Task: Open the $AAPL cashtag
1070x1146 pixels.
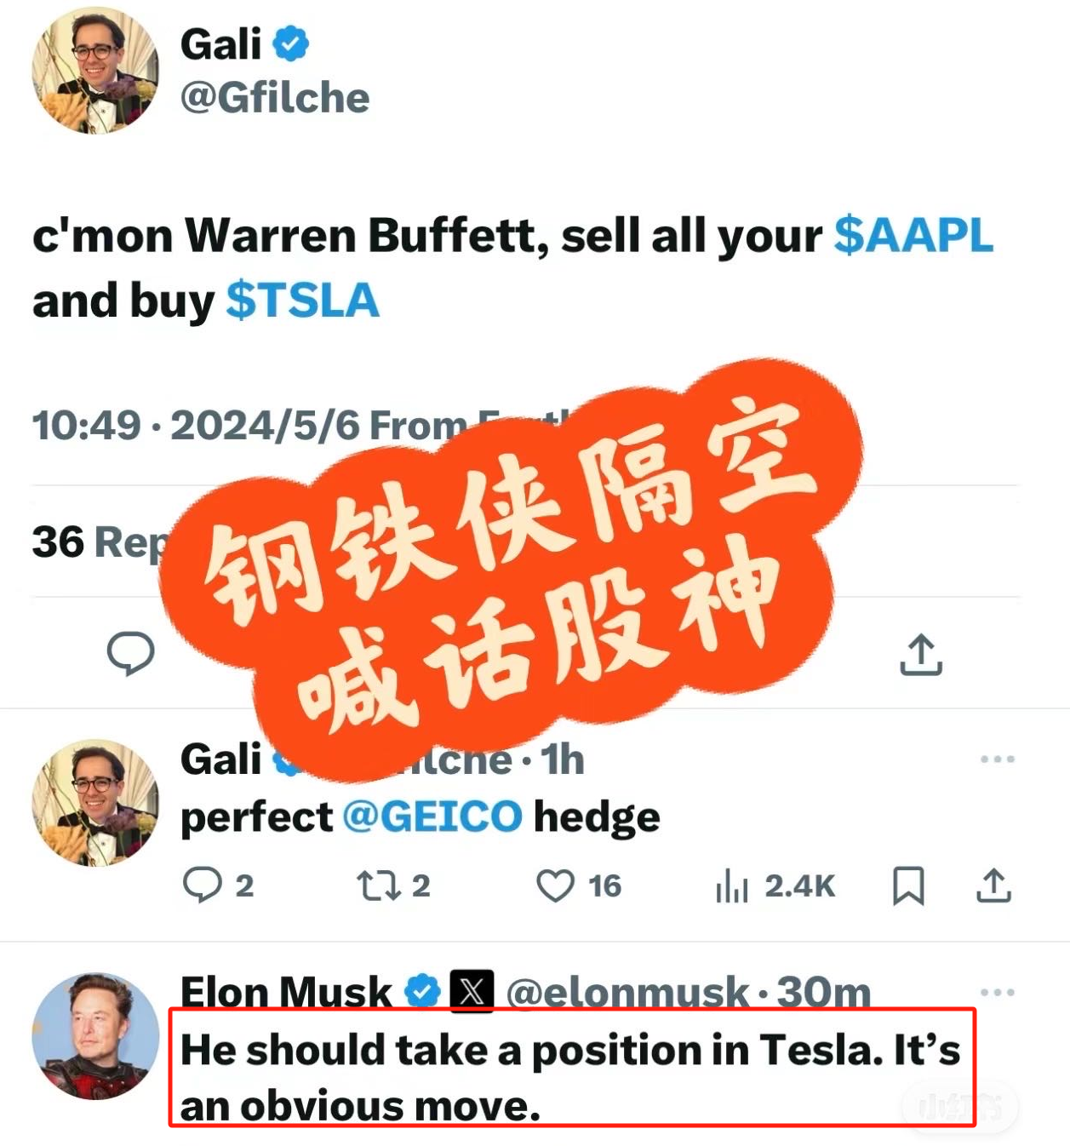Action: [x=913, y=235]
